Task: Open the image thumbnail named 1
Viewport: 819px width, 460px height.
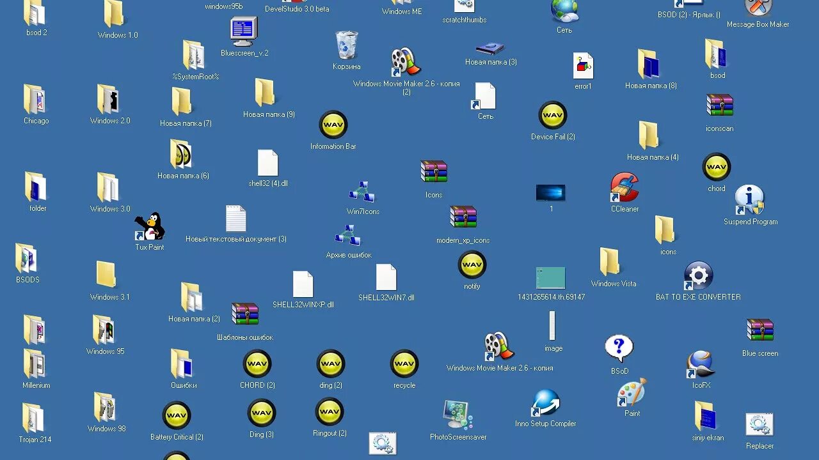Action: point(550,193)
